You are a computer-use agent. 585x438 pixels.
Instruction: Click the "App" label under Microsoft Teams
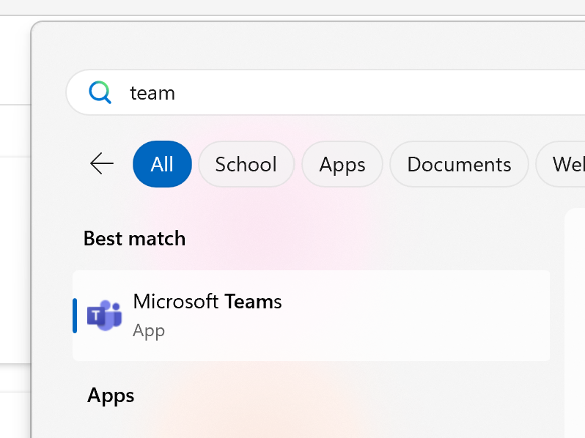pyautogui.click(x=149, y=330)
